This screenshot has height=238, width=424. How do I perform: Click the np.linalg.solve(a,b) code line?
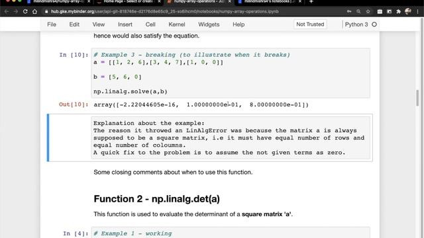[131, 91]
